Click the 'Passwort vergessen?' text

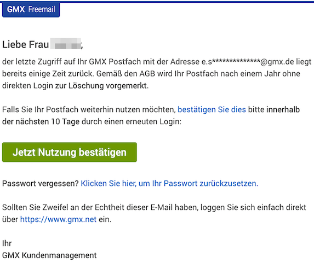point(41,184)
